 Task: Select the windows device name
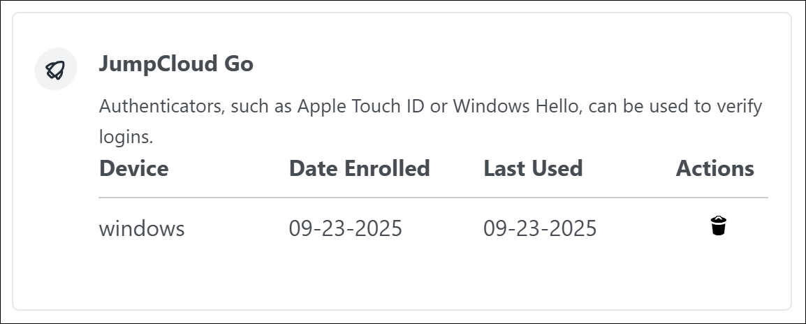pyautogui.click(x=142, y=228)
